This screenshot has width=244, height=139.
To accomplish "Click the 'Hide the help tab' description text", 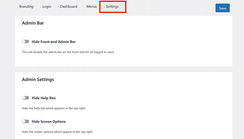I will (53, 108).
